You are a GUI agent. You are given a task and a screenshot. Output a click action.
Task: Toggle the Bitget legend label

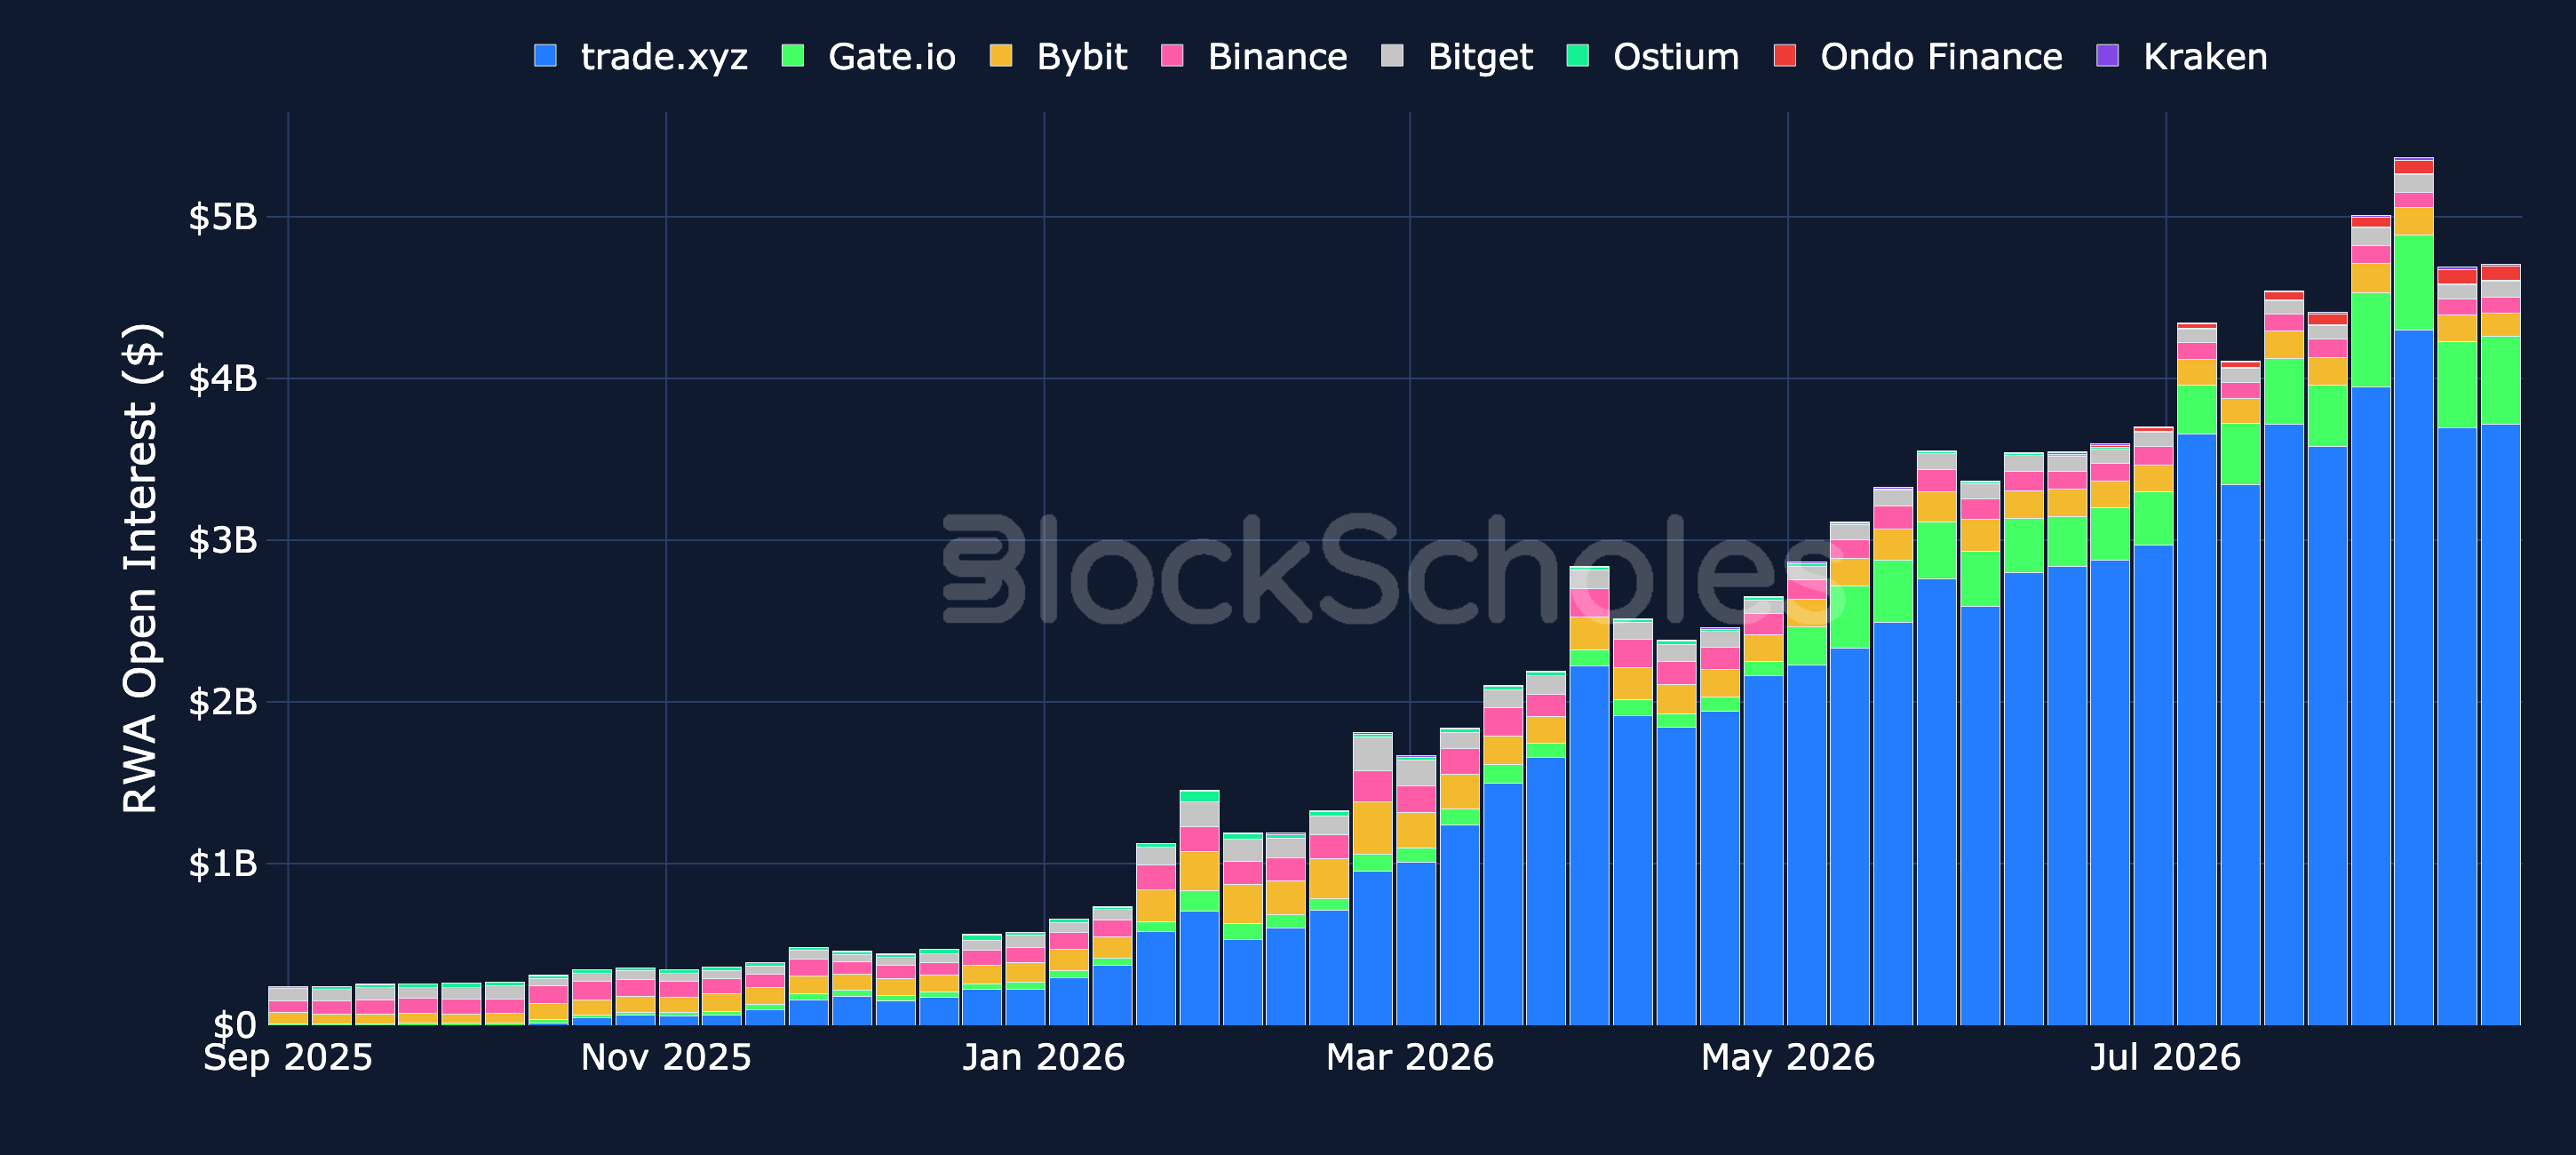1481,57
